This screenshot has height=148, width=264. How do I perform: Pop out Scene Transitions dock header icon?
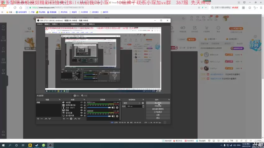[x=143, y=100]
